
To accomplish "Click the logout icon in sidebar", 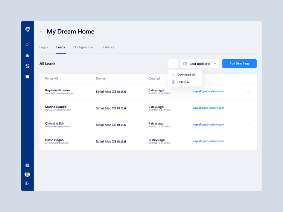I will (27, 183).
